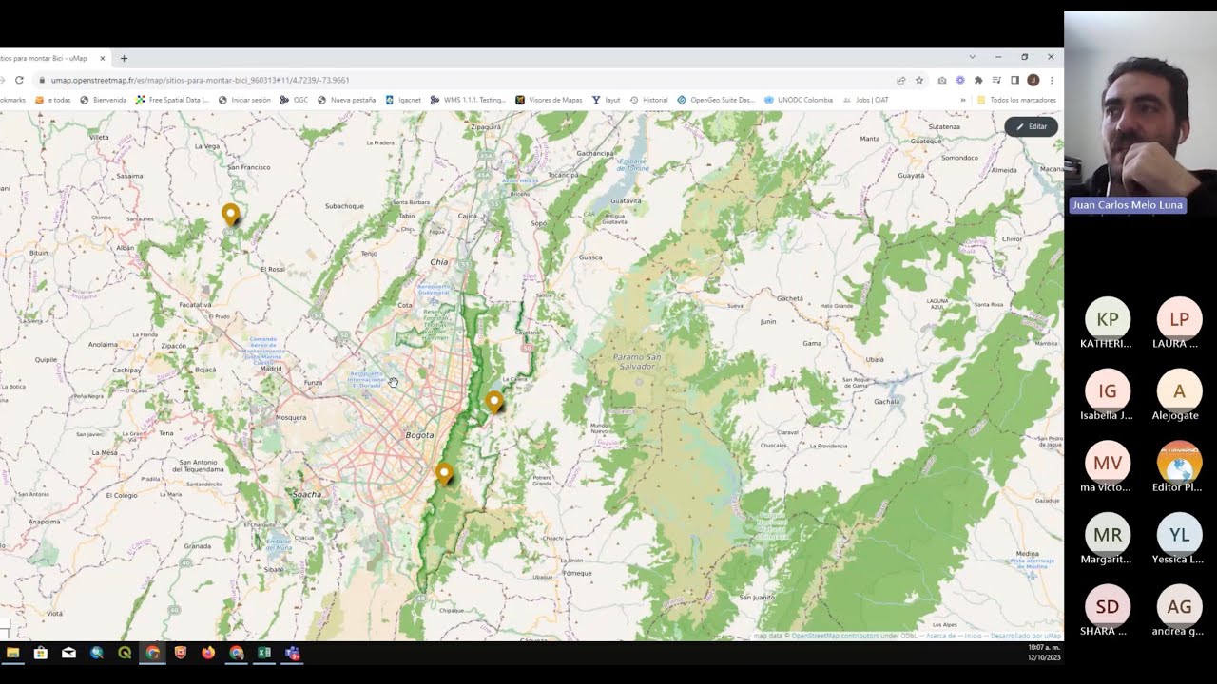The width and height of the screenshot is (1217, 684).
Task: Open the tab search dropdown arrow
Action: tap(972, 57)
